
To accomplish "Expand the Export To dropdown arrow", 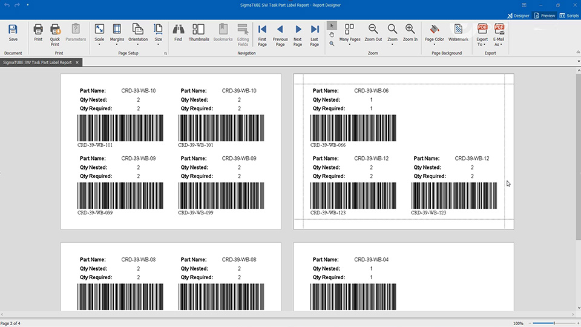I will [485, 45].
